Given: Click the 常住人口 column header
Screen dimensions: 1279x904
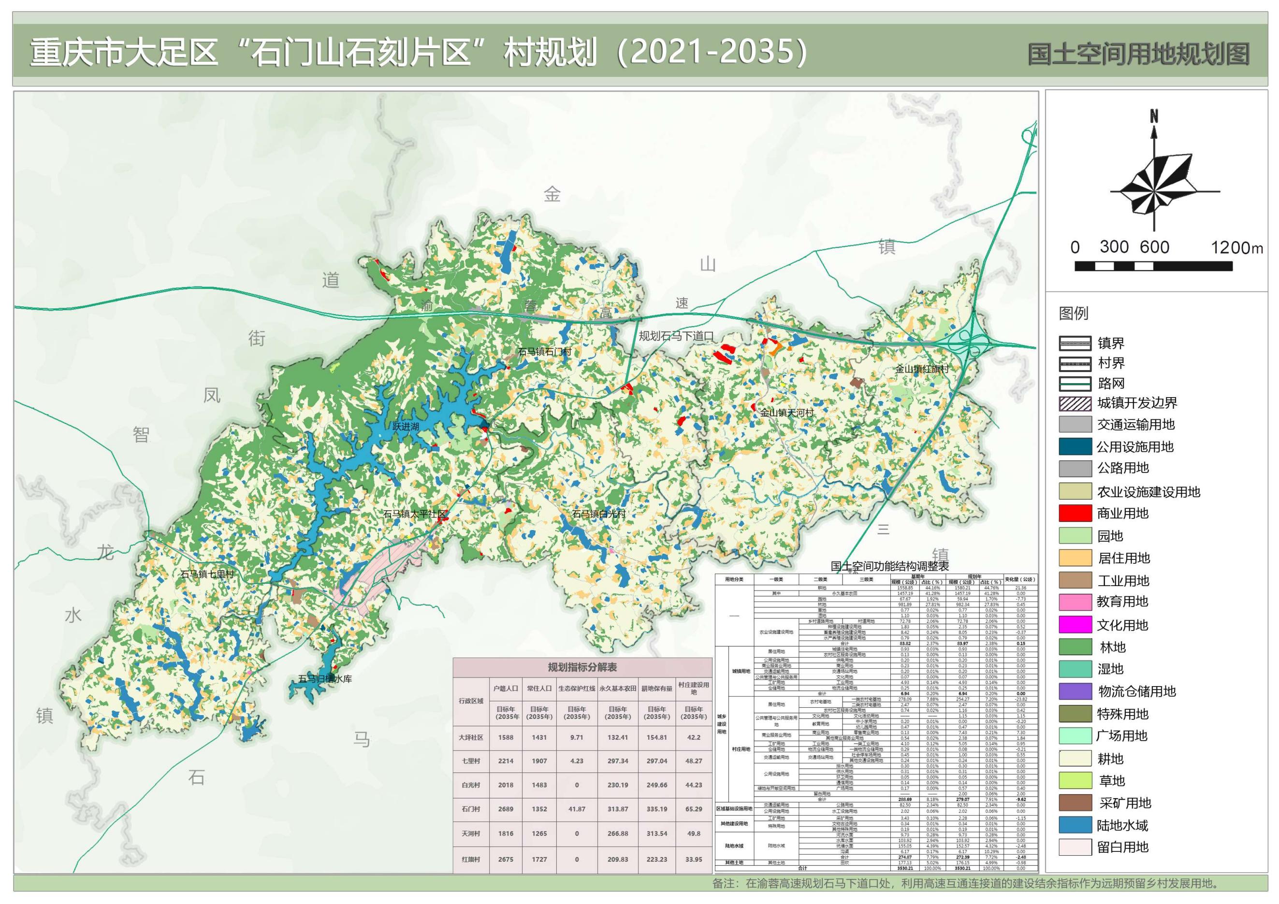Looking at the screenshot, I should pos(539,689).
